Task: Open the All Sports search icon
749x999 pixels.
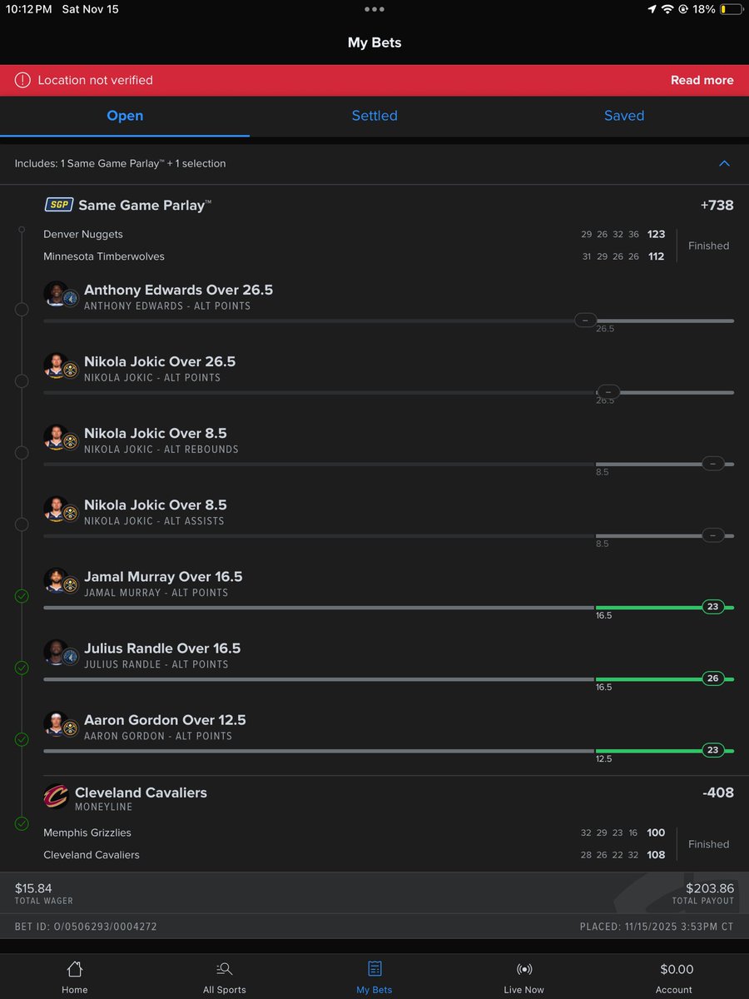Action: pos(224,969)
